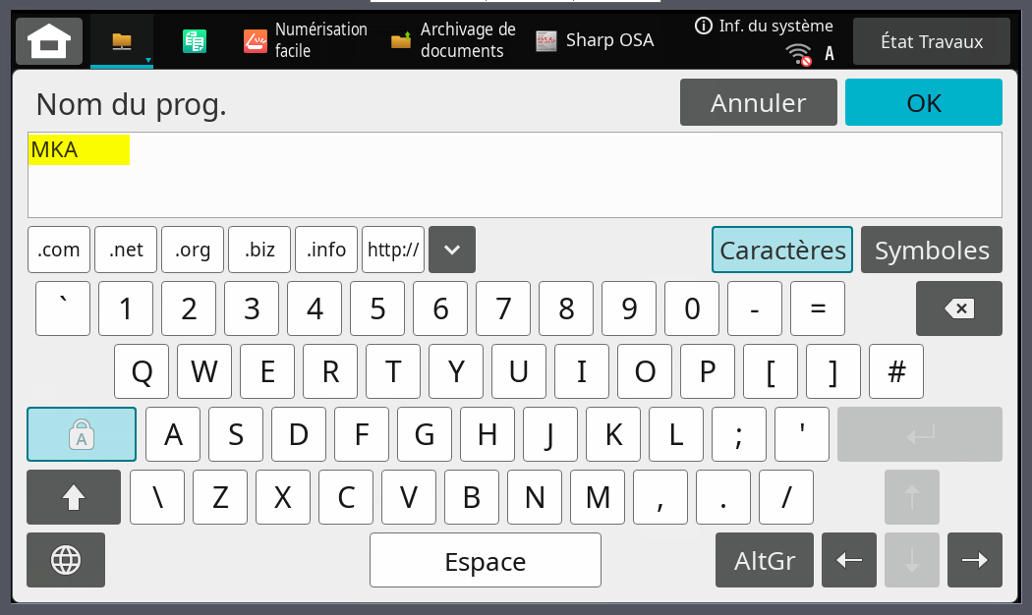Screen dimensions: 1032x615
Task: Tap the backspace delete key
Action: coord(959,308)
